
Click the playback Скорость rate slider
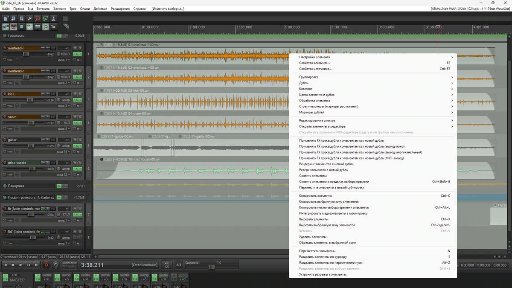click(212, 267)
